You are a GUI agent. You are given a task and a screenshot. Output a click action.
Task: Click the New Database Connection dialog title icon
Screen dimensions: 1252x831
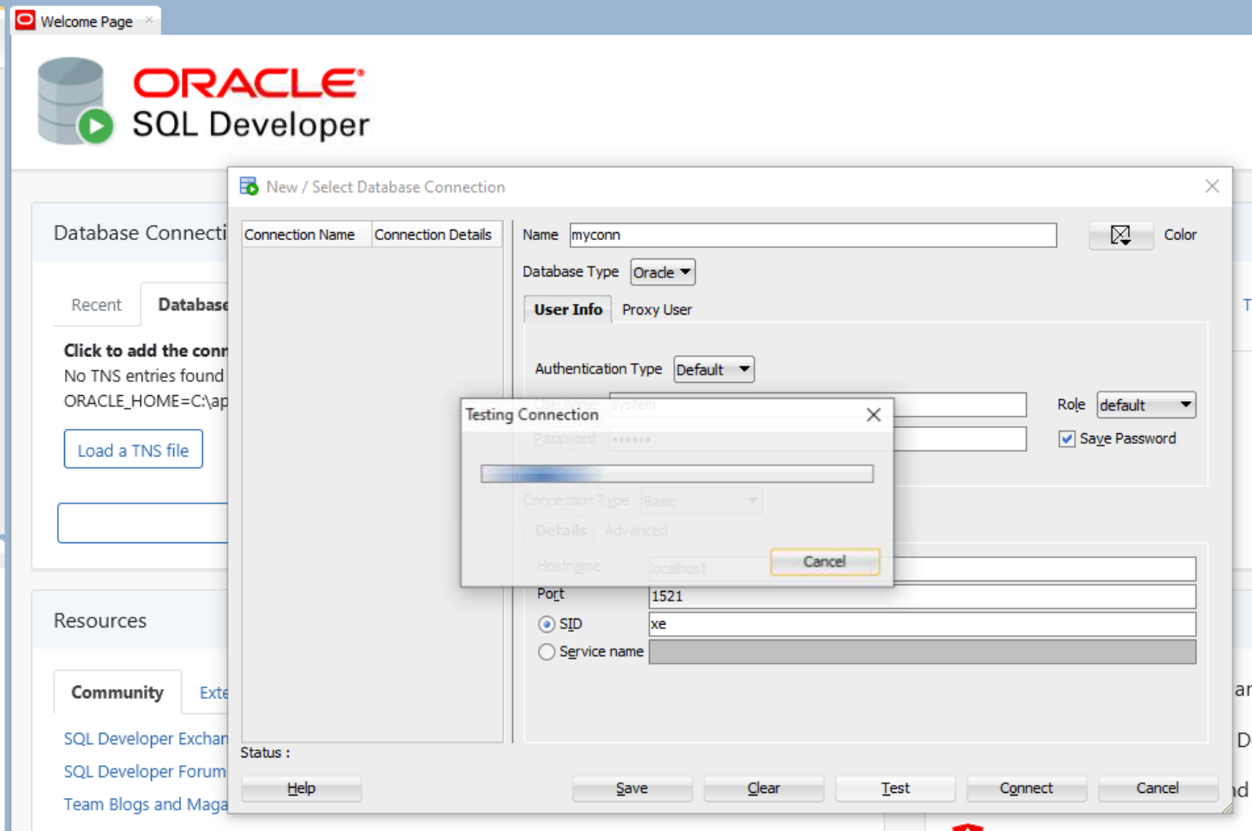249,186
